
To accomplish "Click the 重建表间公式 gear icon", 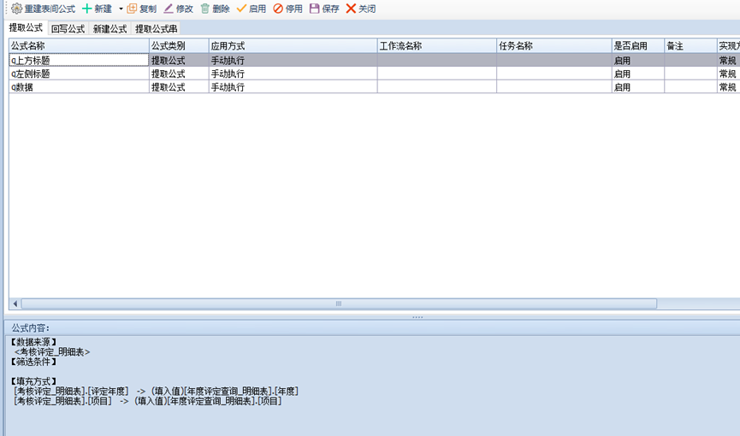I will pos(16,9).
